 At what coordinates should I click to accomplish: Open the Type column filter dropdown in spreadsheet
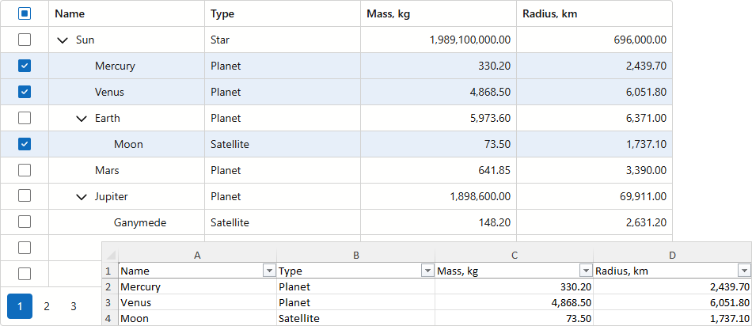(x=427, y=271)
